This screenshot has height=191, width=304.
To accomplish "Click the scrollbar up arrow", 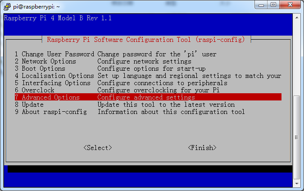I will tap(297, 18).
